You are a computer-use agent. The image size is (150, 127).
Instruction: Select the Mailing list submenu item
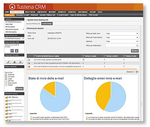click(9, 15)
